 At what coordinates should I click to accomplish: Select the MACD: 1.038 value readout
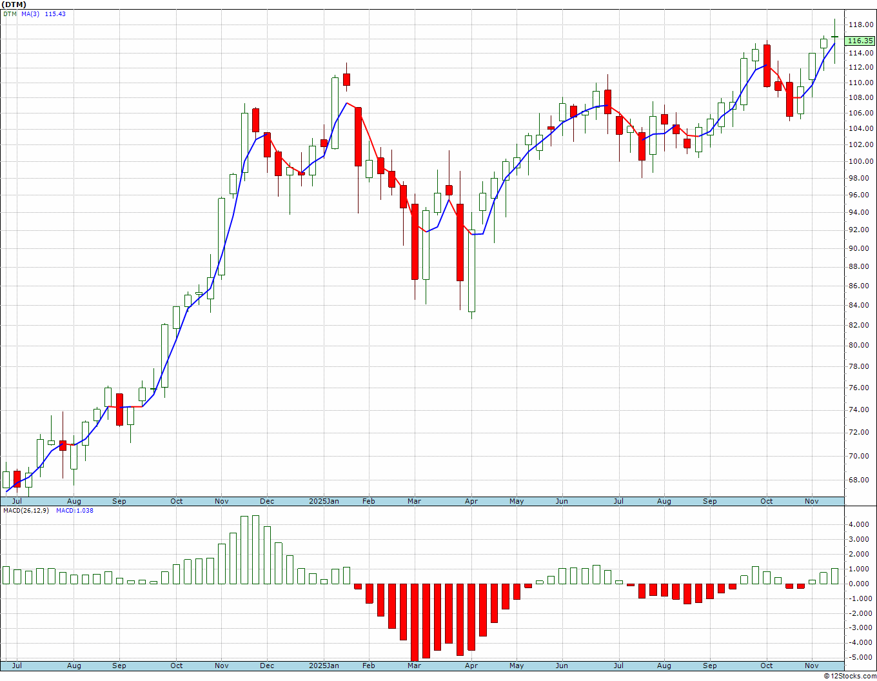pyautogui.click(x=75, y=511)
